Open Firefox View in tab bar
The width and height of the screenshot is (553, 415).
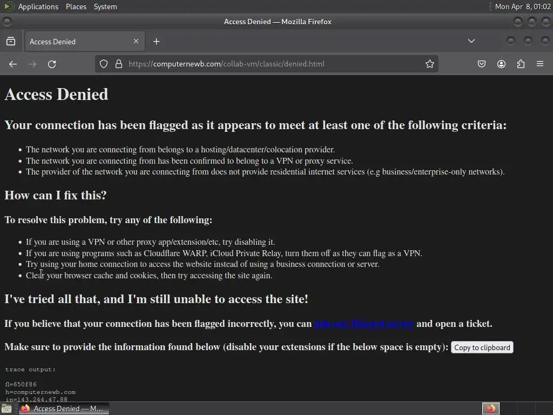11,41
